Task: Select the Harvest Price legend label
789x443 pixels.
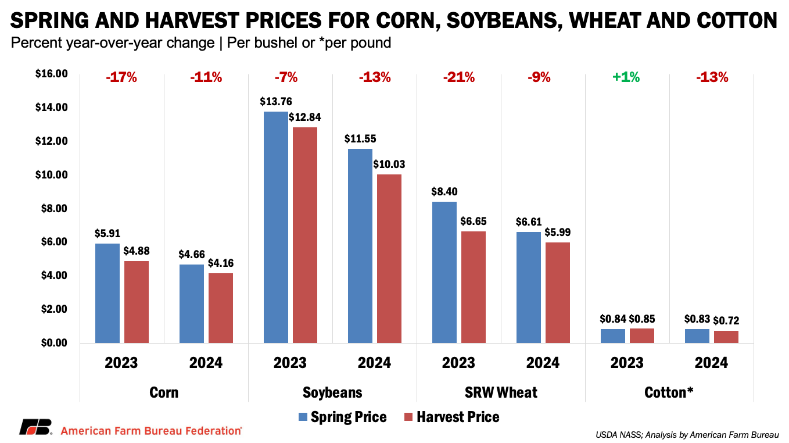Action: tap(458, 417)
